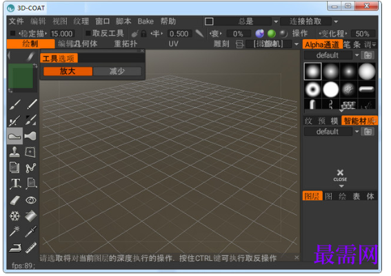Select the eraser tool

pyautogui.click(x=14, y=200)
